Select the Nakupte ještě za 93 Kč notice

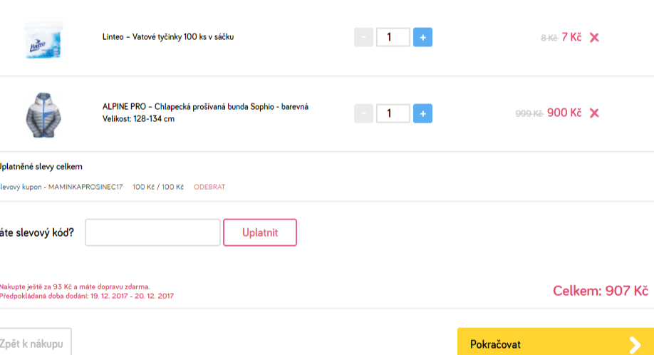75,287
